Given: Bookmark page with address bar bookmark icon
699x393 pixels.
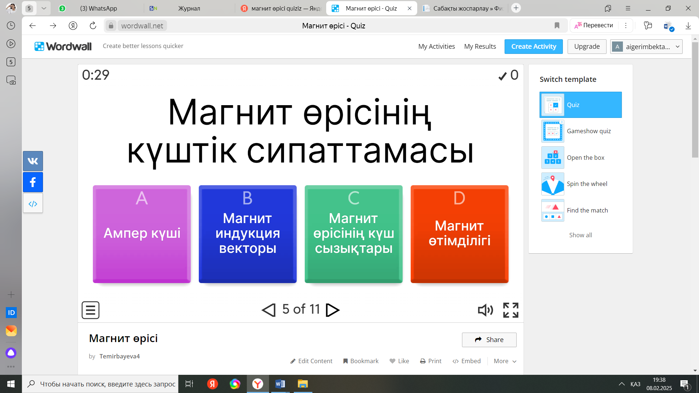Looking at the screenshot, I should tap(557, 25).
